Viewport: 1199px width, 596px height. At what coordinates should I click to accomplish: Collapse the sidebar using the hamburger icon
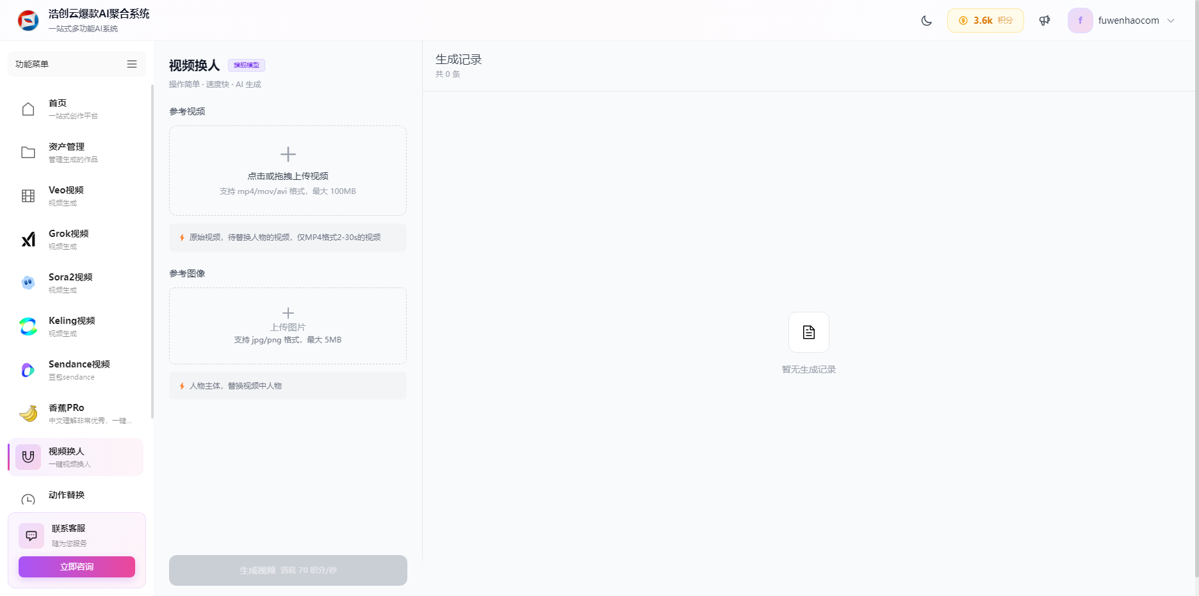pyautogui.click(x=132, y=64)
